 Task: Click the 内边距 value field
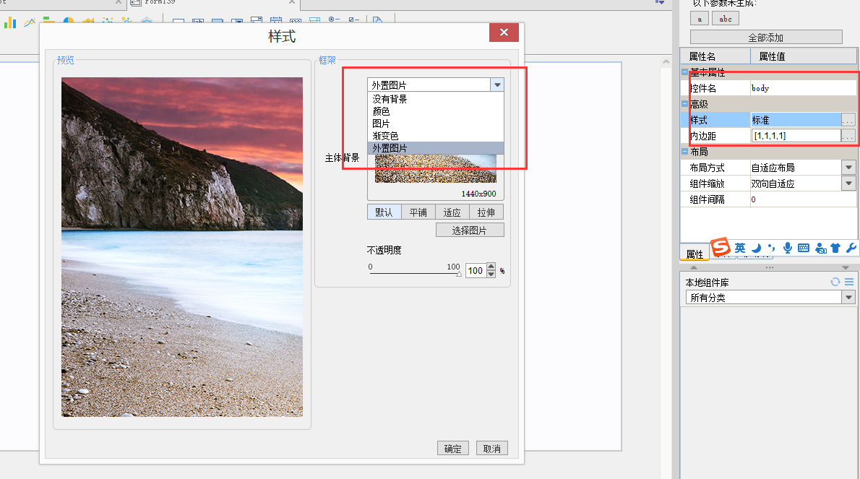tap(795, 136)
